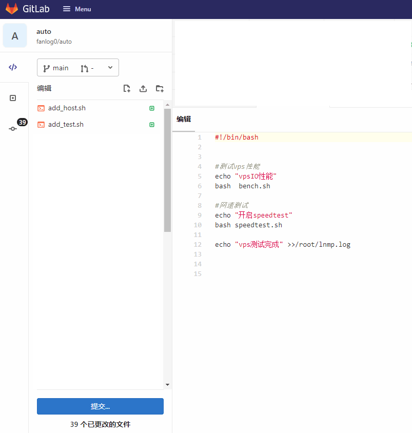Click the bash bench.sh line
Viewport: 412px width, 433px height.
pos(243,186)
